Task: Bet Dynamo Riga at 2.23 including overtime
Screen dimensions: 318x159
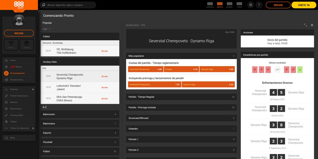Action: pyautogui.click(x=208, y=84)
